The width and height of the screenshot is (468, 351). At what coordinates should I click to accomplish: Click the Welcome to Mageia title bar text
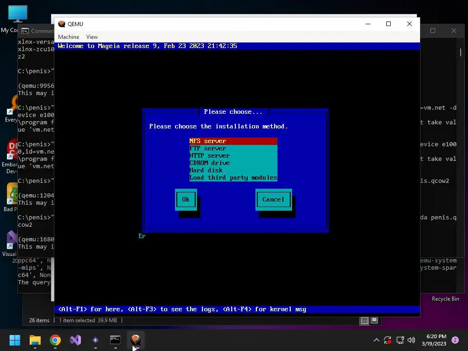pos(148,46)
